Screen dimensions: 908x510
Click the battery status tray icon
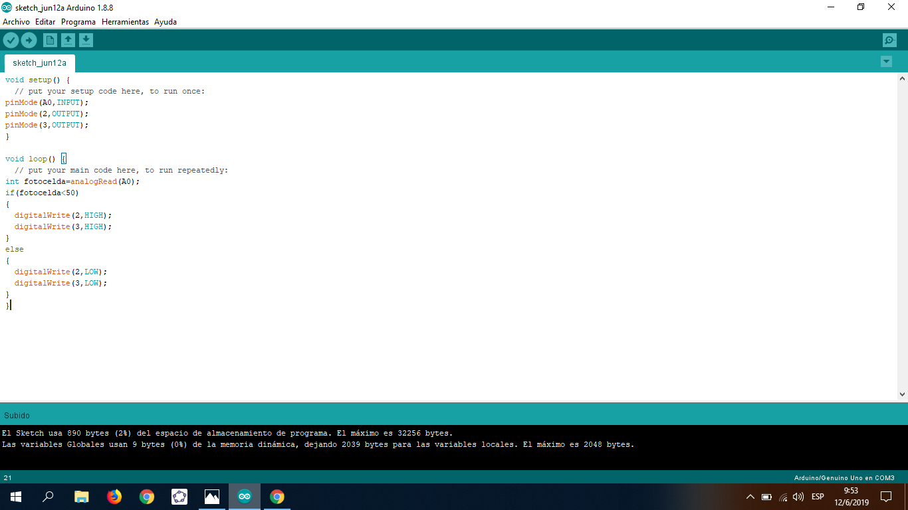(x=766, y=497)
